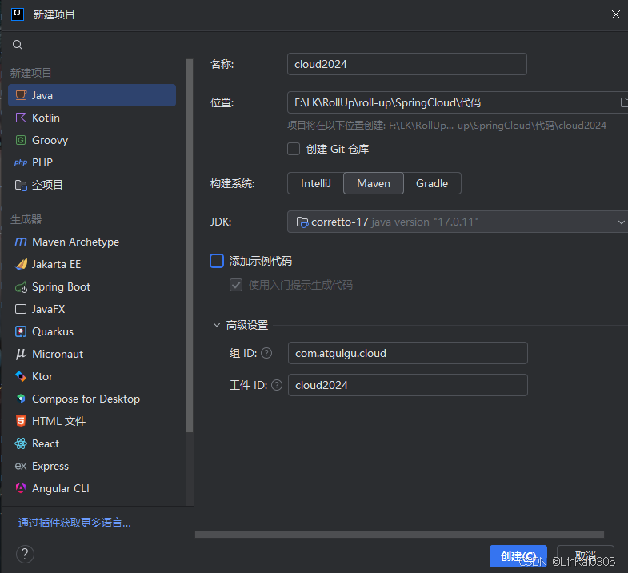Show help tooltip for 组 ID
The height and width of the screenshot is (573, 628).
point(266,353)
